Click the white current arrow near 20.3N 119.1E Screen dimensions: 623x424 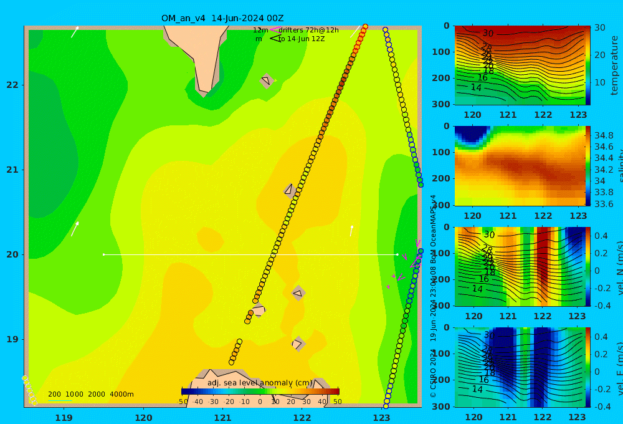75,229
